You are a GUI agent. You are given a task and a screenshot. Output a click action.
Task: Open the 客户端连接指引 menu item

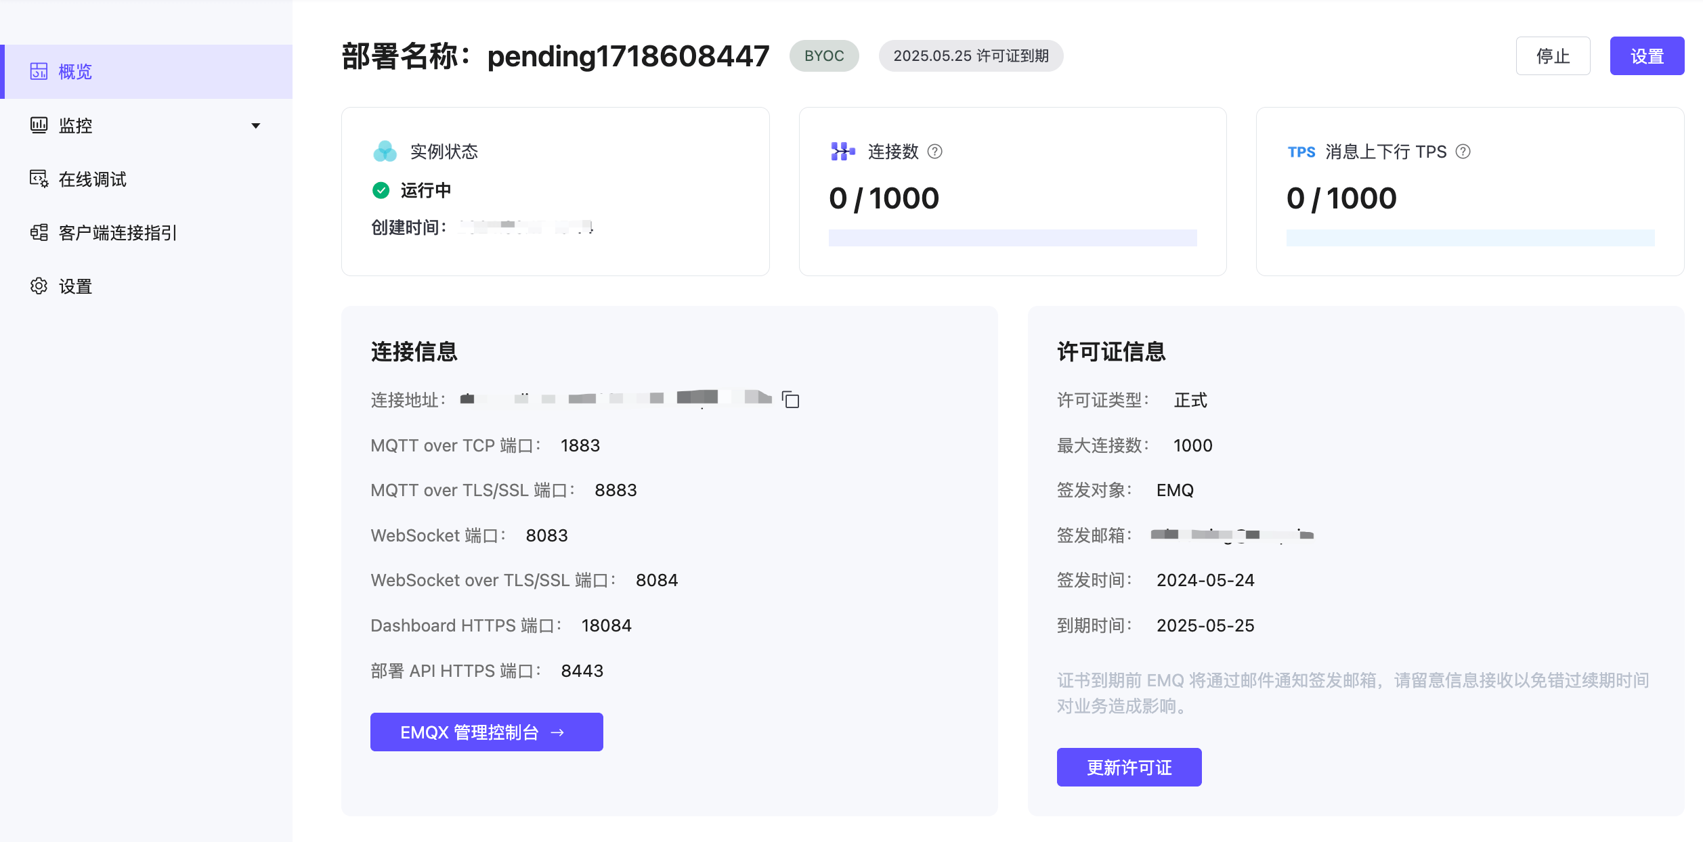(x=118, y=233)
